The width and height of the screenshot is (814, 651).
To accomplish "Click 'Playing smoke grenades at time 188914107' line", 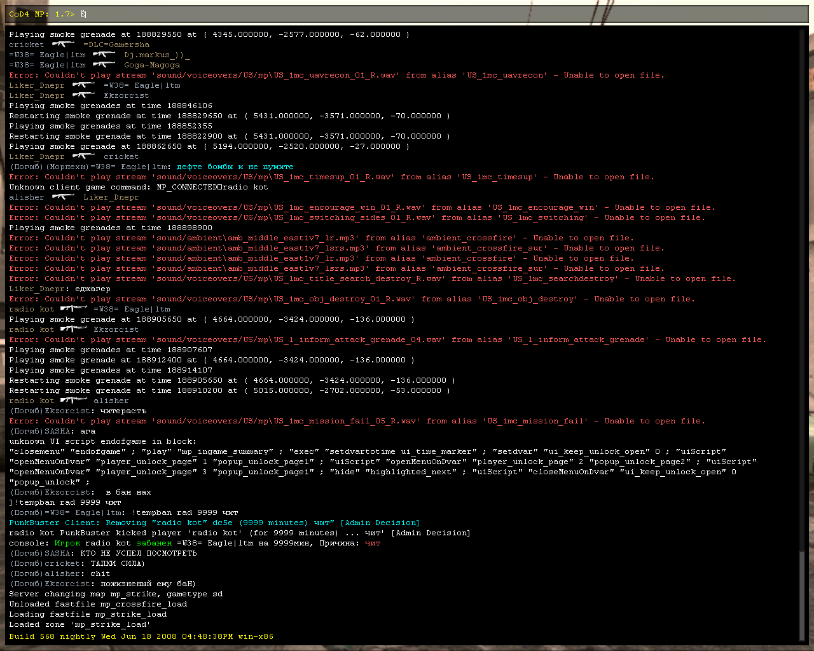I will (x=111, y=370).
